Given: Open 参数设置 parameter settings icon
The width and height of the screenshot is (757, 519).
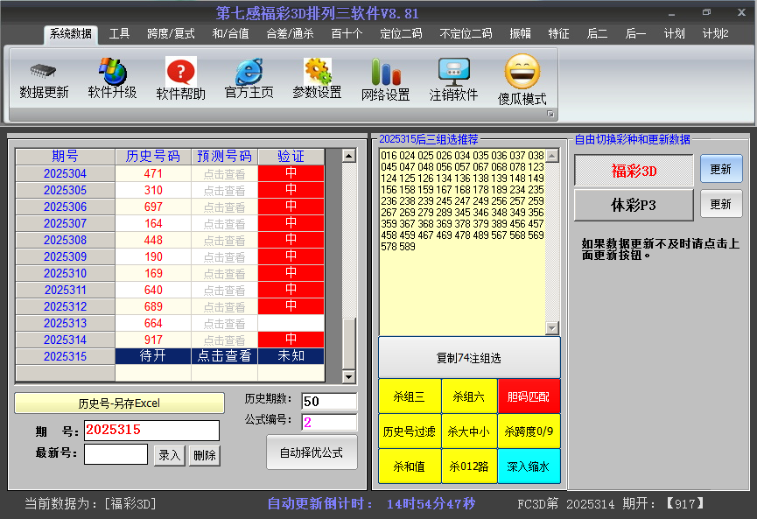Looking at the screenshot, I should click(317, 79).
